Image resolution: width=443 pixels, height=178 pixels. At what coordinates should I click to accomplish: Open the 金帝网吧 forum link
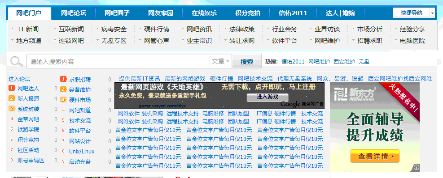(28, 119)
